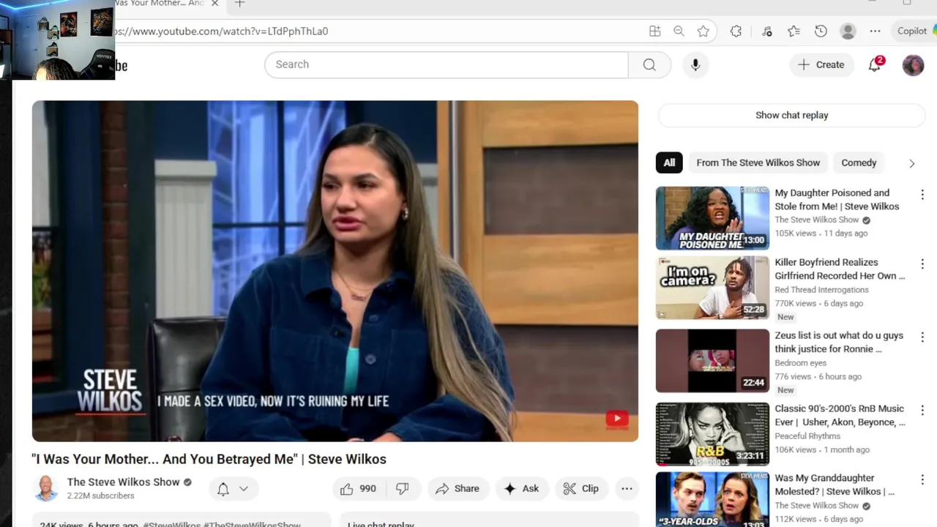
Task: Open Killer Boyfriend Realizes video thumbnail
Action: [x=712, y=288]
